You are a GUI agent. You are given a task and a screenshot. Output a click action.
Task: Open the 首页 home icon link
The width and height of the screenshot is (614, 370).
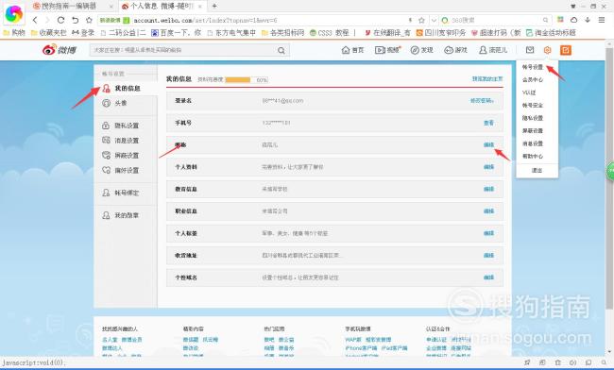353,50
